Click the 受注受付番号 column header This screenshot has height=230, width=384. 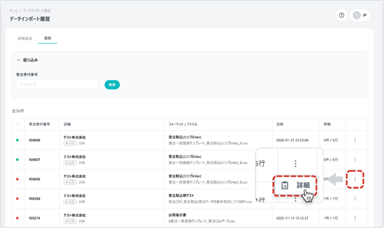pyautogui.click(x=40, y=124)
